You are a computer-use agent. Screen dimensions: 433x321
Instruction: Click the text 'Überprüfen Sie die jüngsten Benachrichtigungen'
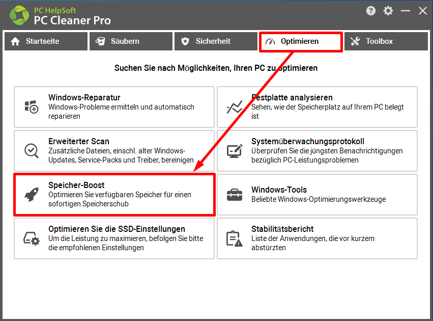327,151
